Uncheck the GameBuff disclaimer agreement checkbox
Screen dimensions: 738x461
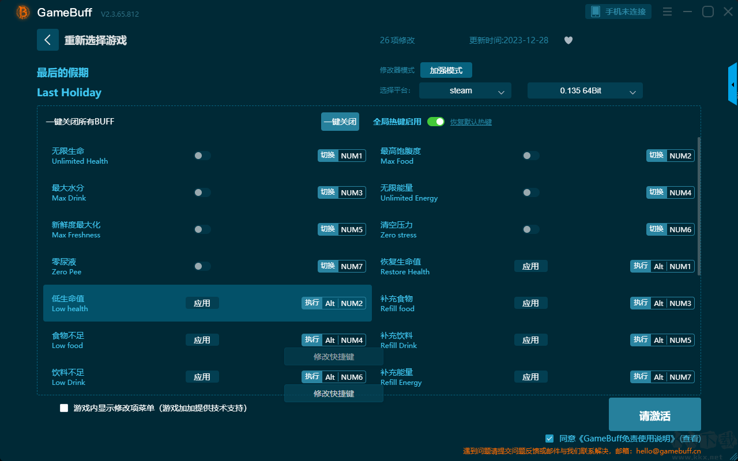point(549,439)
